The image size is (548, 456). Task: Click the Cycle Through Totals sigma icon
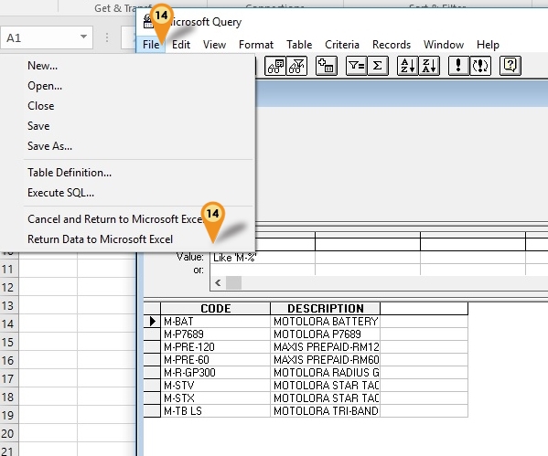378,66
